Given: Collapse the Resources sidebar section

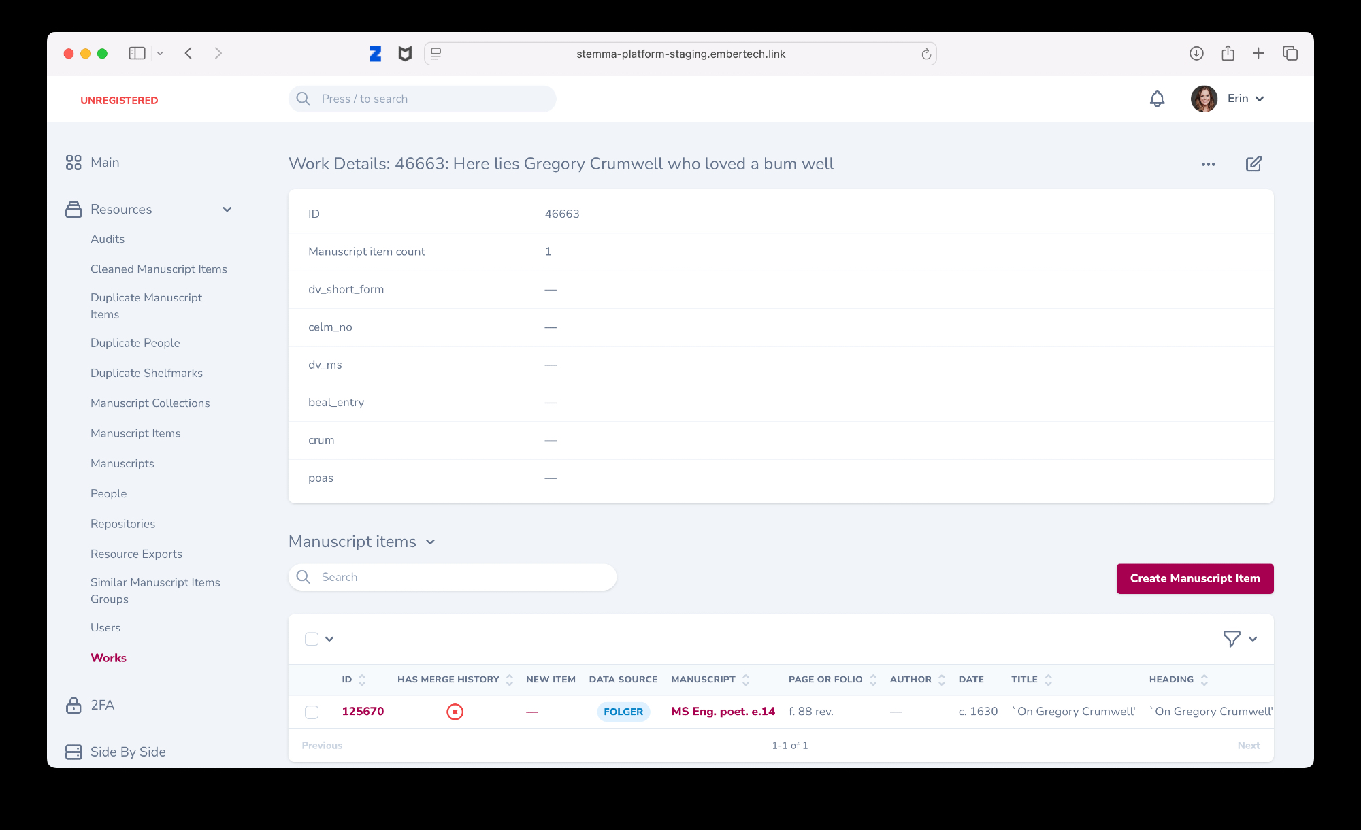Looking at the screenshot, I should [227, 210].
